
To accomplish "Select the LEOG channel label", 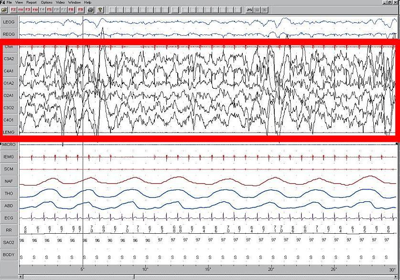I will (x=9, y=22).
